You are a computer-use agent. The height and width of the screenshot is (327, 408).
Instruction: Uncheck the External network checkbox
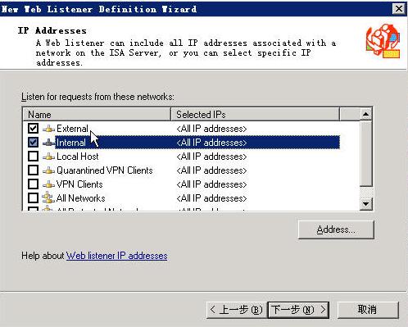point(34,128)
